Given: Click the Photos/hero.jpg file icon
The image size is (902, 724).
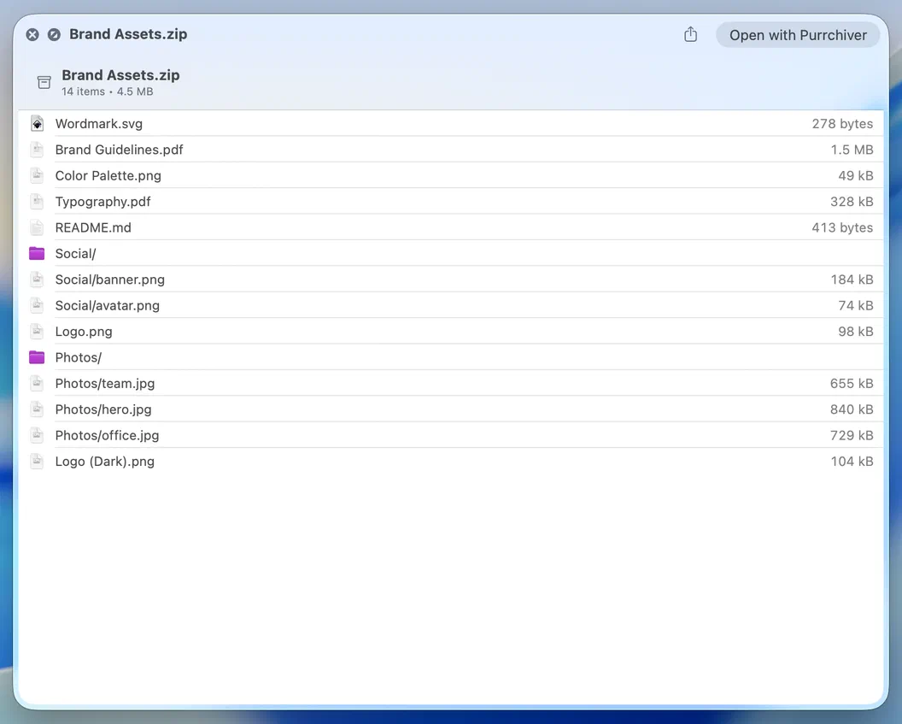Looking at the screenshot, I should 37,409.
